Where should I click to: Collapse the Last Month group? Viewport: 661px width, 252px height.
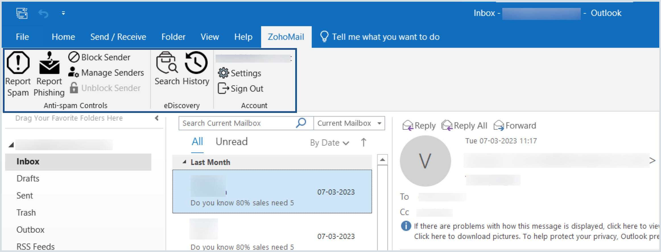[184, 162]
